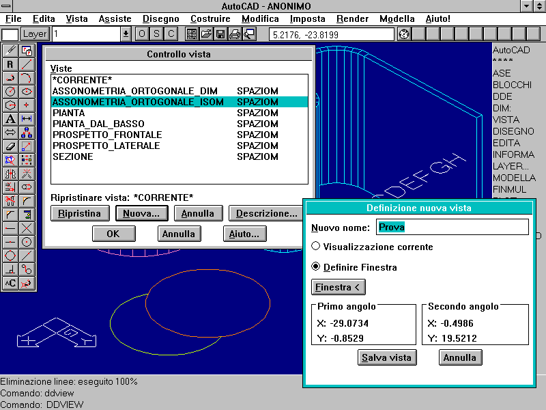Screen dimensions: 546x410
Task: Select the Line tool in toolbox
Action: 27,64
